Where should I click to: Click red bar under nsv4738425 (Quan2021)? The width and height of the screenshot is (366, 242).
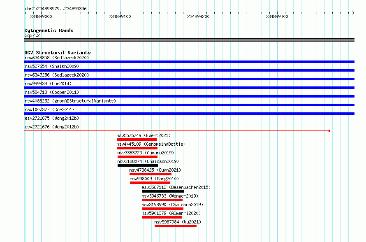[151, 174]
